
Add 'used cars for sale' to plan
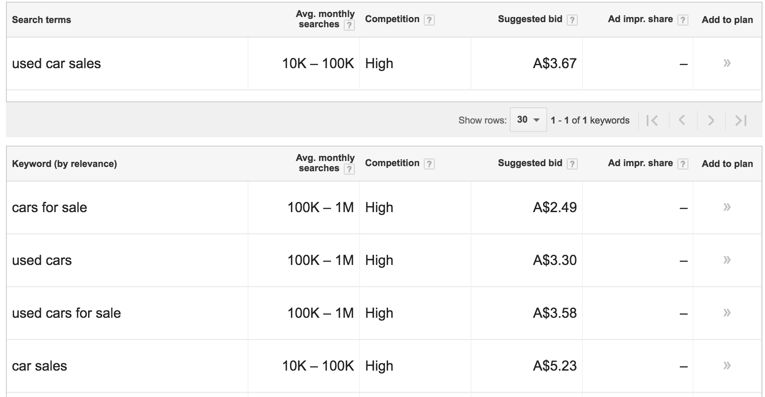[727, 313]
